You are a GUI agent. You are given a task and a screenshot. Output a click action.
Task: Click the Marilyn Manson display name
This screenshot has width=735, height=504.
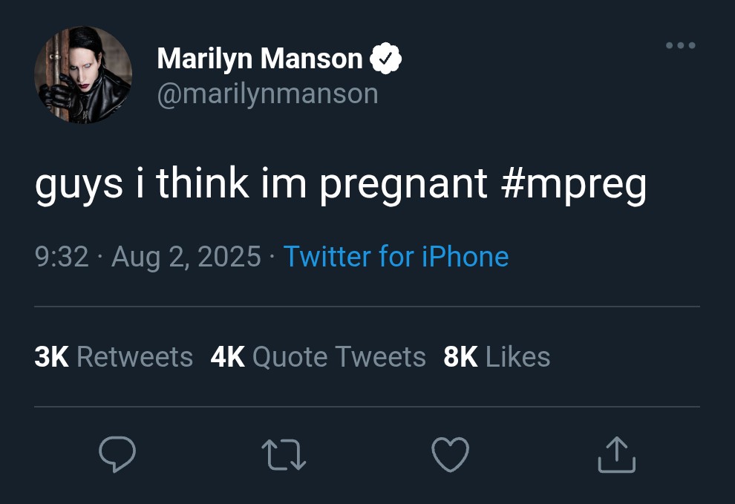click(260, 59)
